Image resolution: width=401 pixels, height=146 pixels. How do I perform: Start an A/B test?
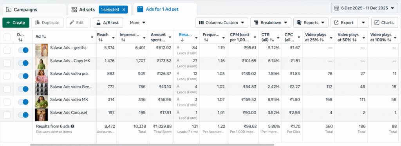pos(108,22)
